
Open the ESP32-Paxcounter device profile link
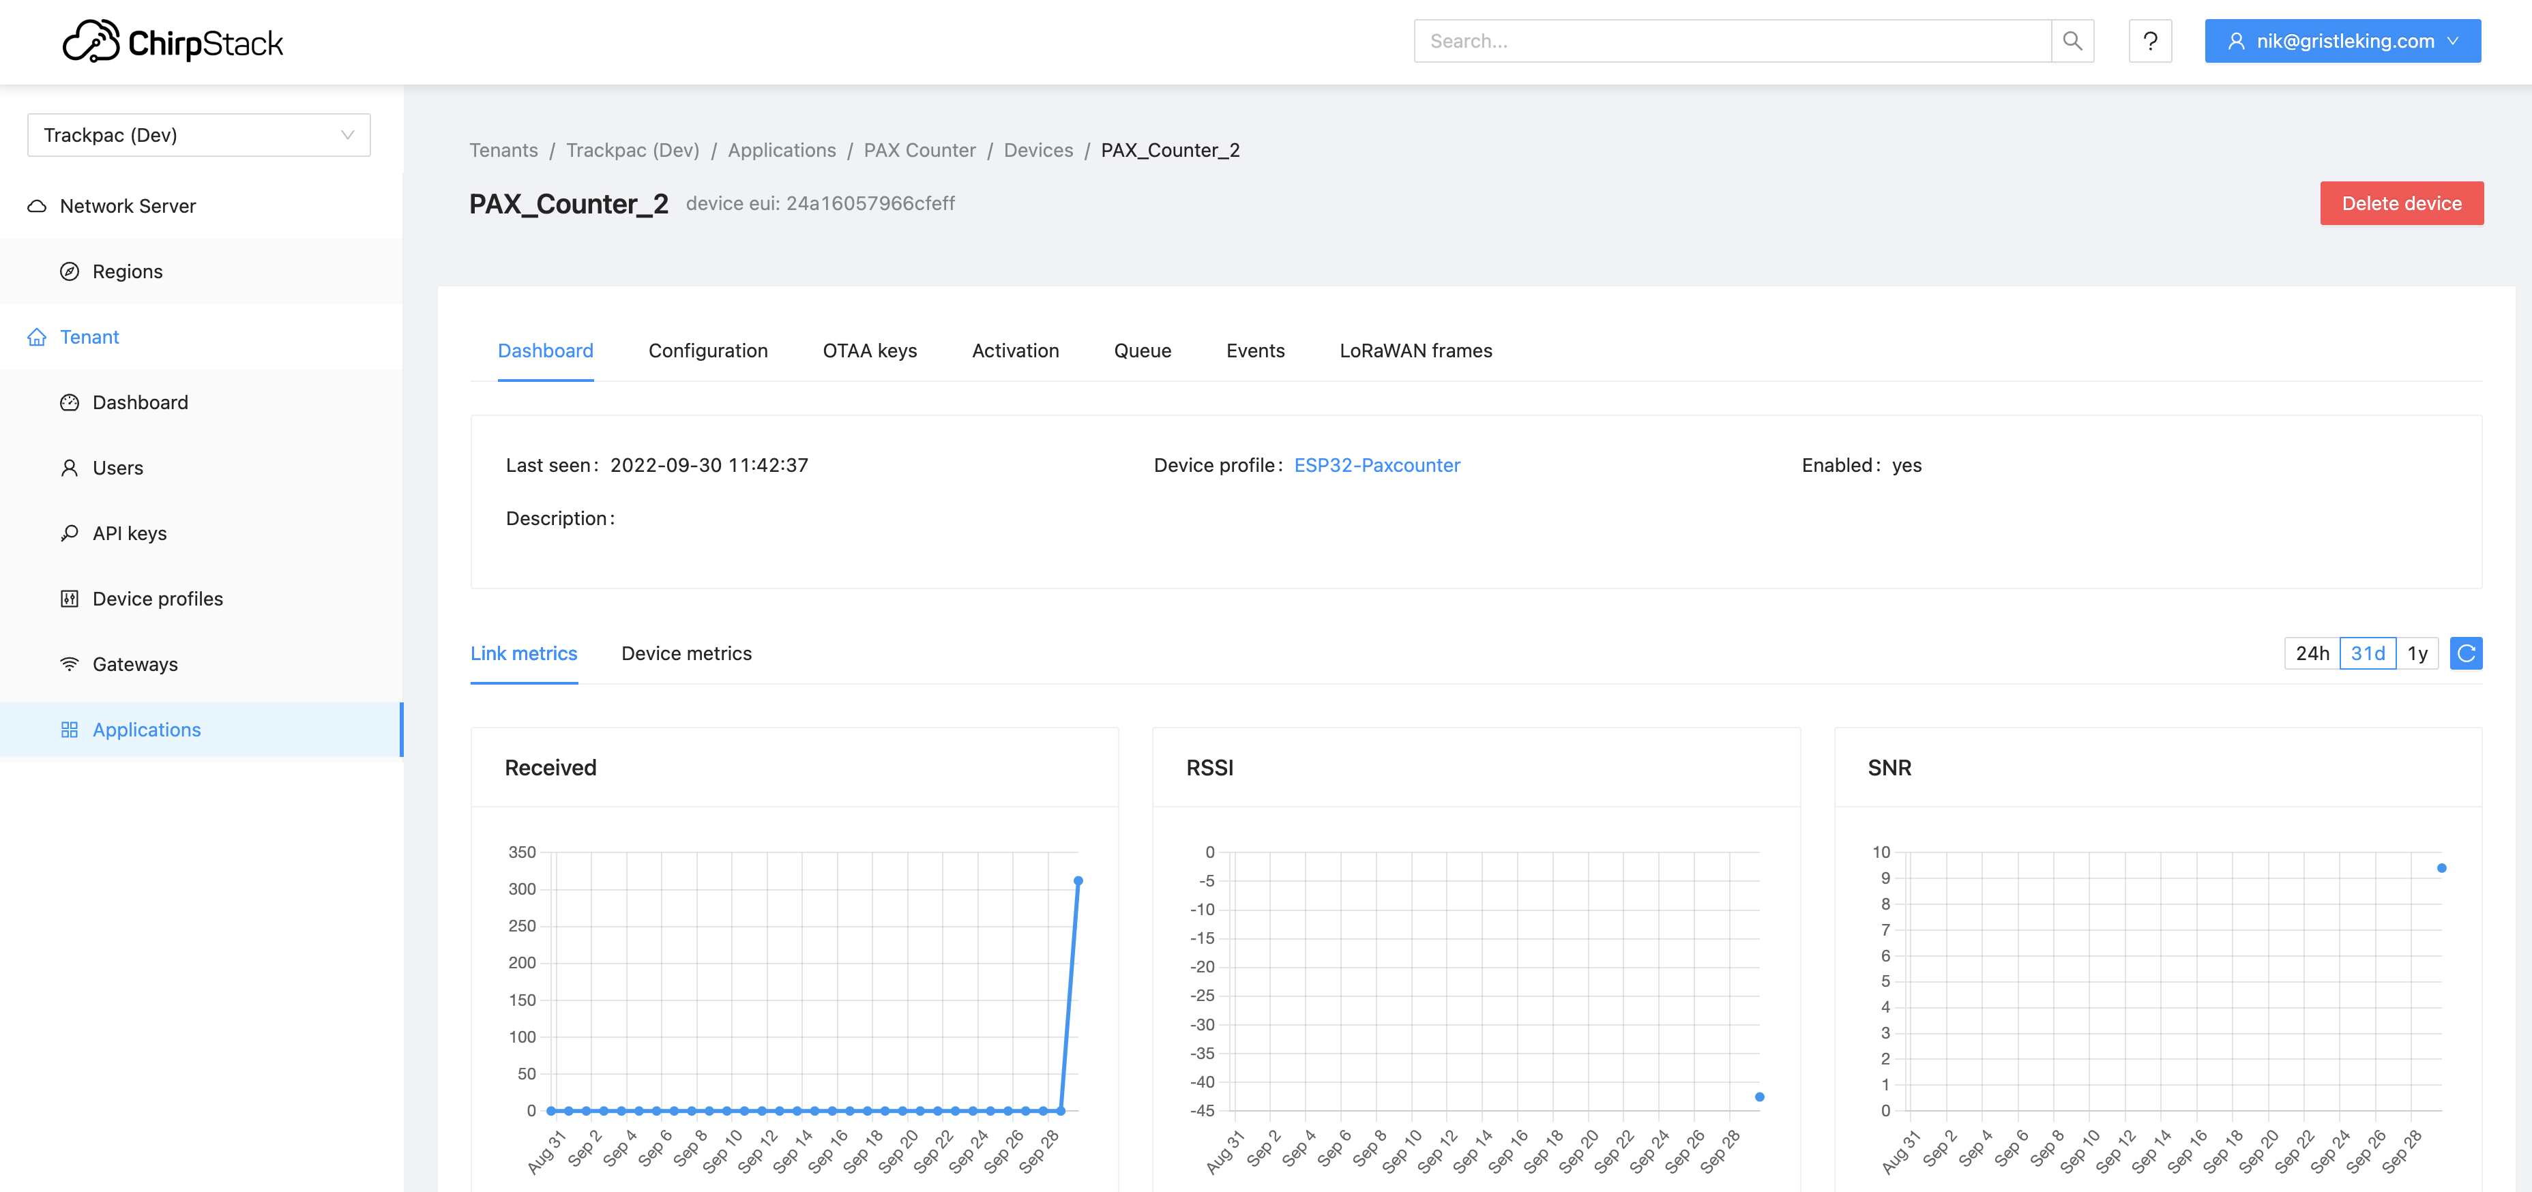1376,466
